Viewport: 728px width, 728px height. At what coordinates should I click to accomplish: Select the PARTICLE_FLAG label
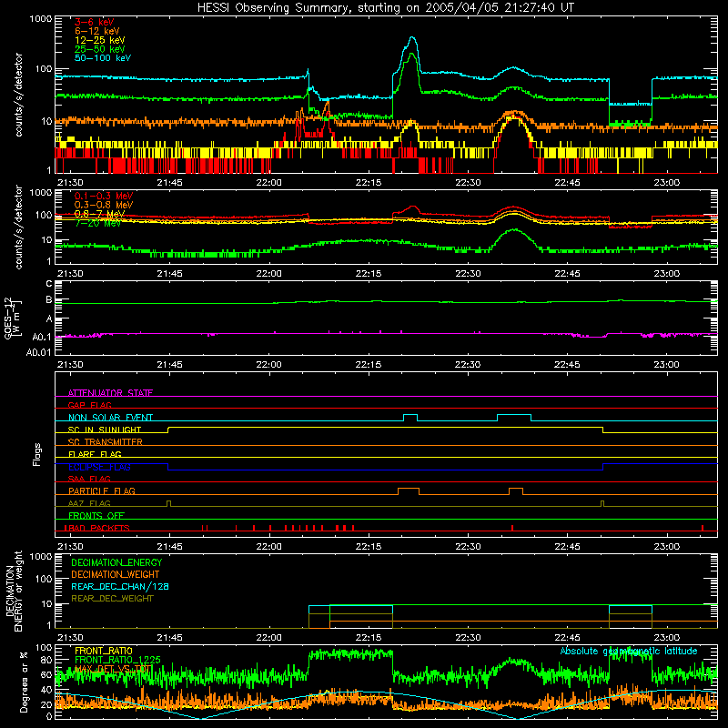coord(102,491)
